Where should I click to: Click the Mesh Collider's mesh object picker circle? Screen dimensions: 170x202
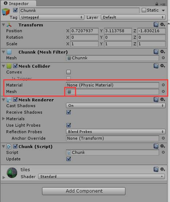point(163,92)
